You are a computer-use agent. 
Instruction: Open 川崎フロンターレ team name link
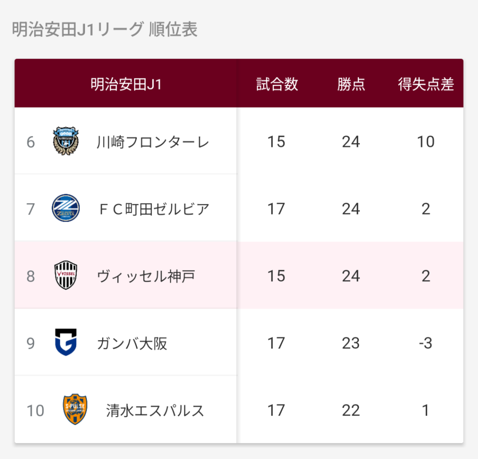(153, 142)
